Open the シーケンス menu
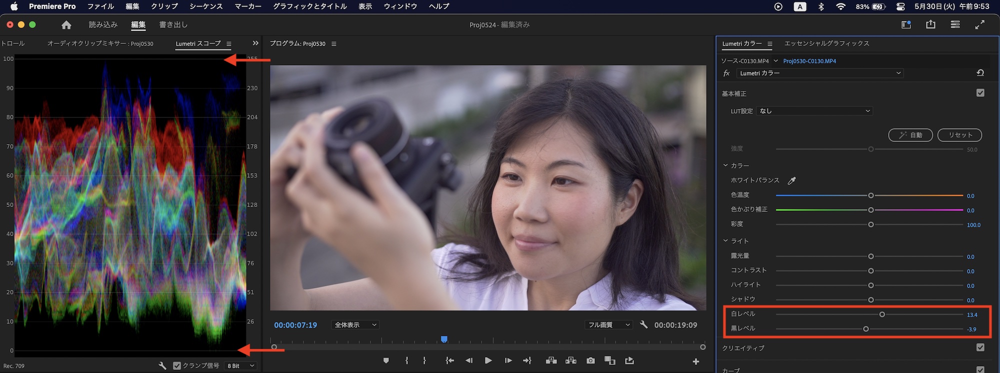1000x373 pixels. click(x=206, y=6)
